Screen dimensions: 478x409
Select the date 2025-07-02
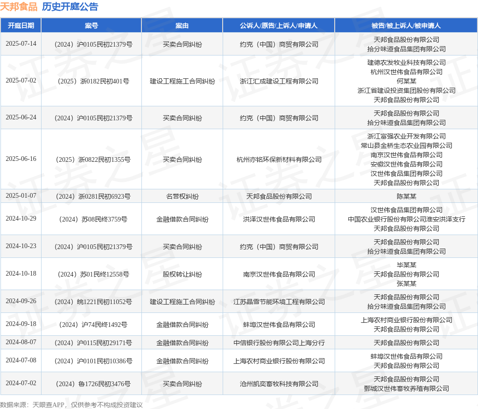[21, 80]
